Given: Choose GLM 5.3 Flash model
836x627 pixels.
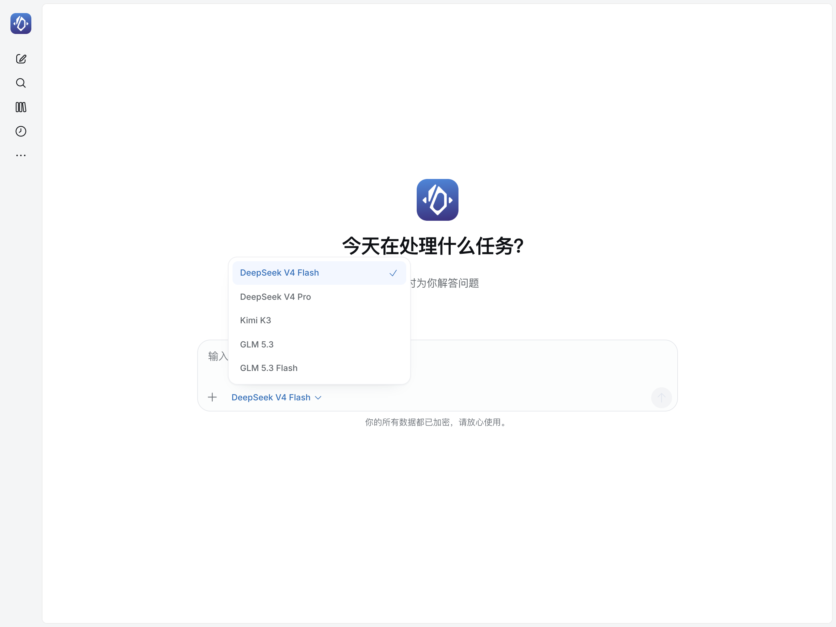Looking at the screenshot, I should [319, 368].
